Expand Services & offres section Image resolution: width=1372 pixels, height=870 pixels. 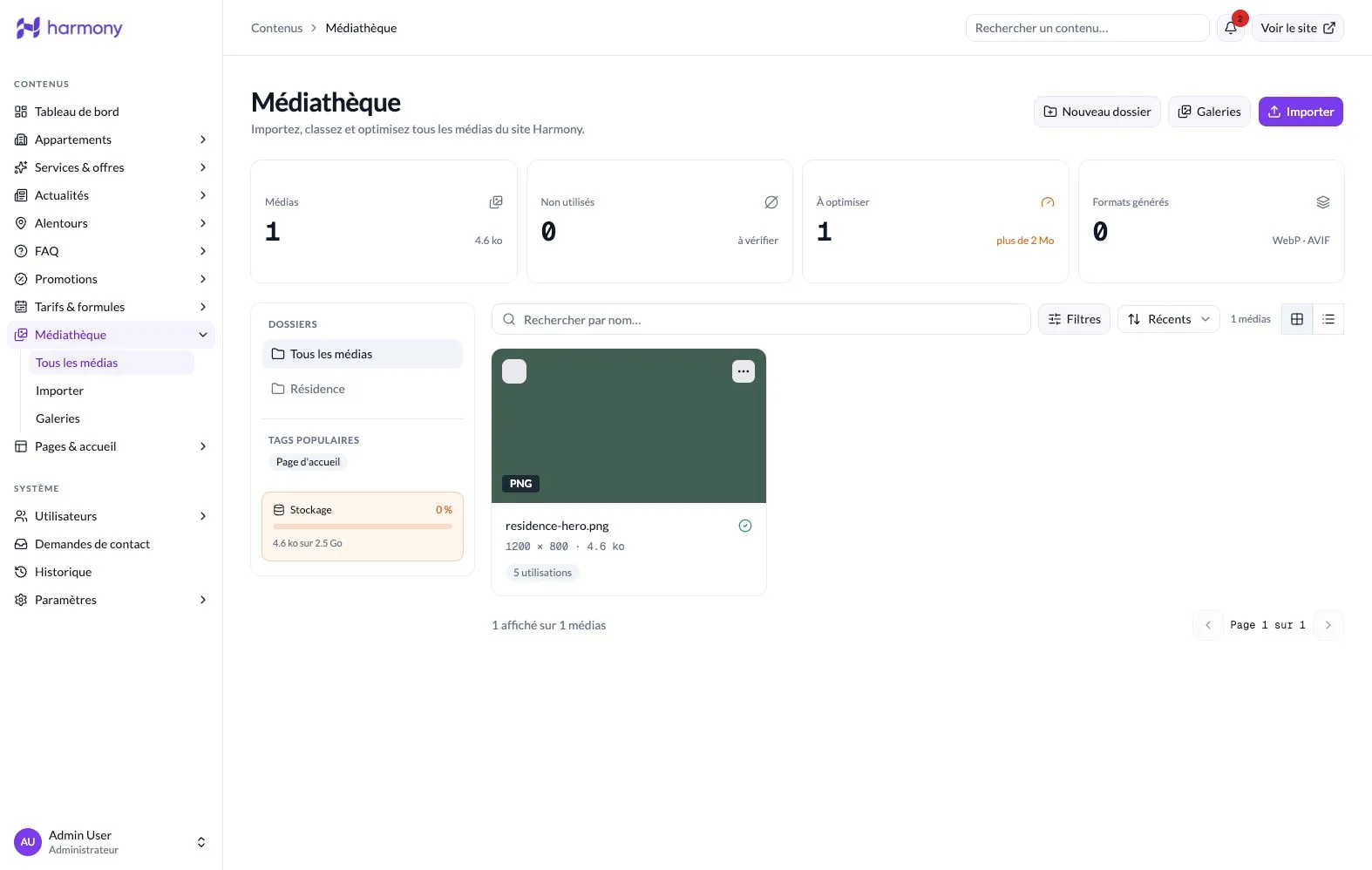tap(203, 167)
